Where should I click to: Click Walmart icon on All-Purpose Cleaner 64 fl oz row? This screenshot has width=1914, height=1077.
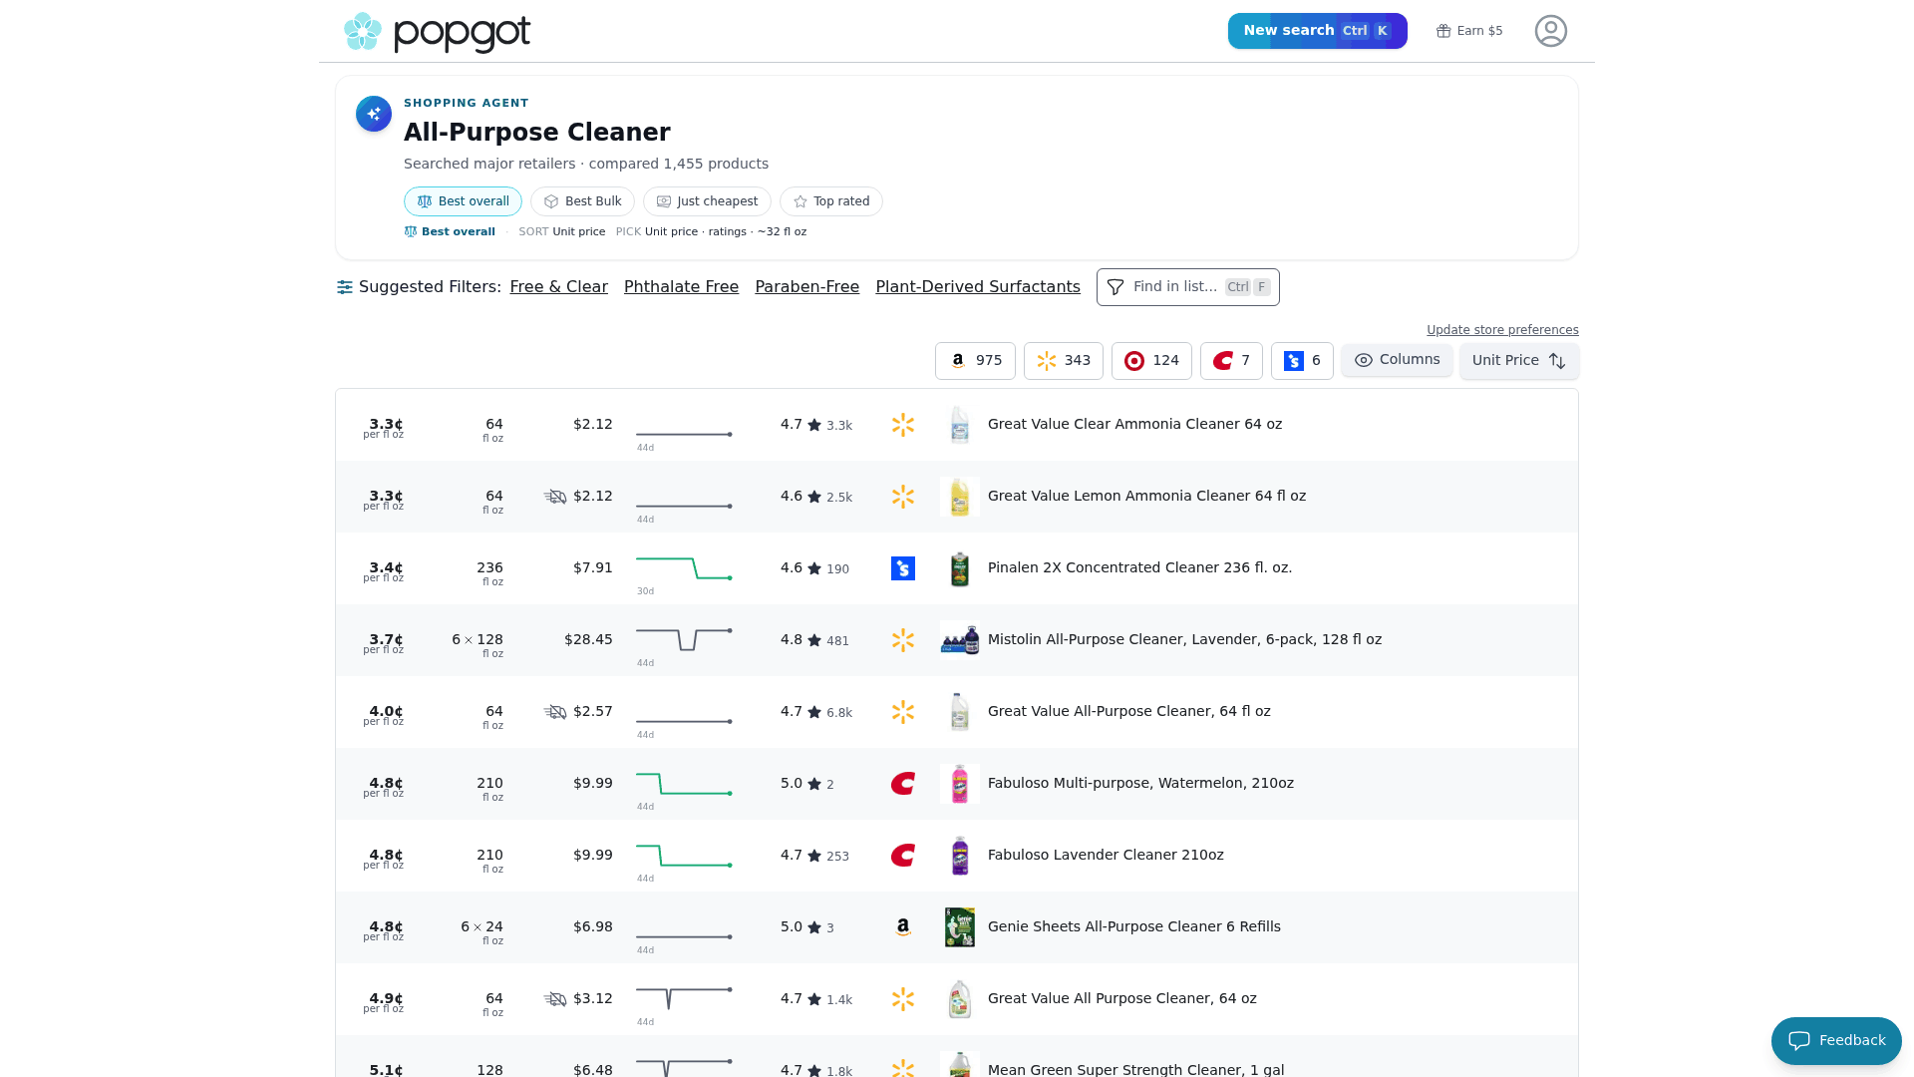[903, 712]
